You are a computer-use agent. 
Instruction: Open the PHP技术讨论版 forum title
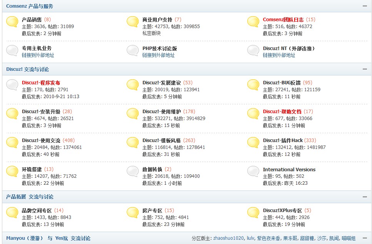coord(160,48)
